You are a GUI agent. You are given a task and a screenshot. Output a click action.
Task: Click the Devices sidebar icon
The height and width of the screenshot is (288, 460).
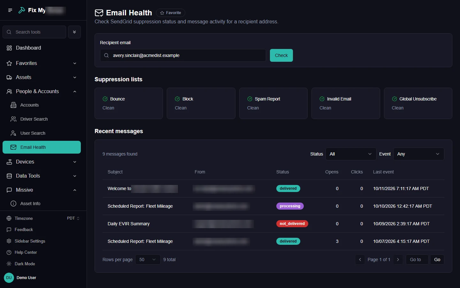point(9,162)
